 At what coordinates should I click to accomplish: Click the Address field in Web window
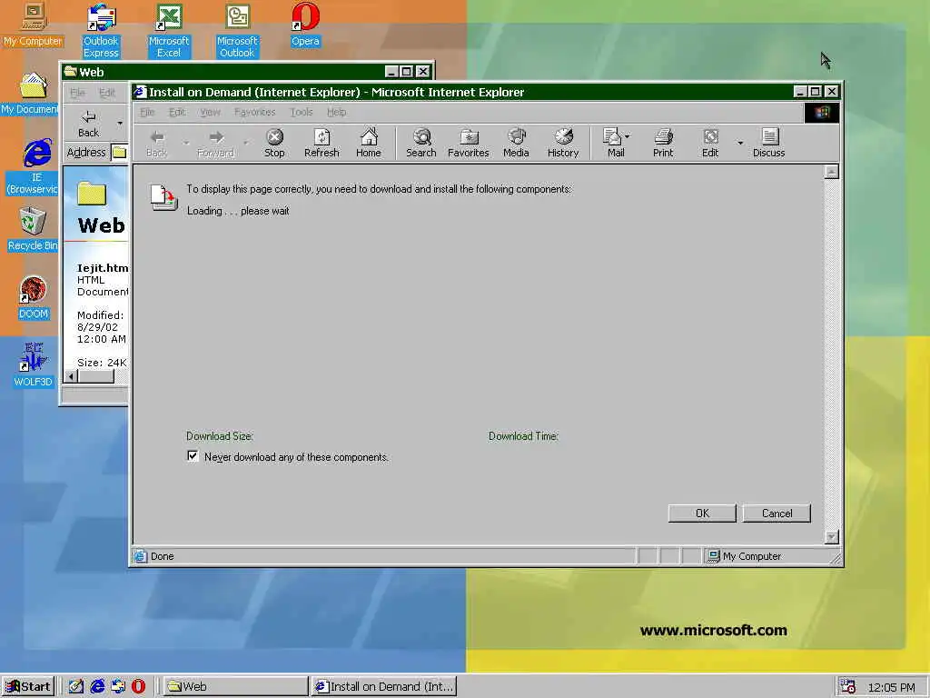pyautogui.click(x=120, y=153)
